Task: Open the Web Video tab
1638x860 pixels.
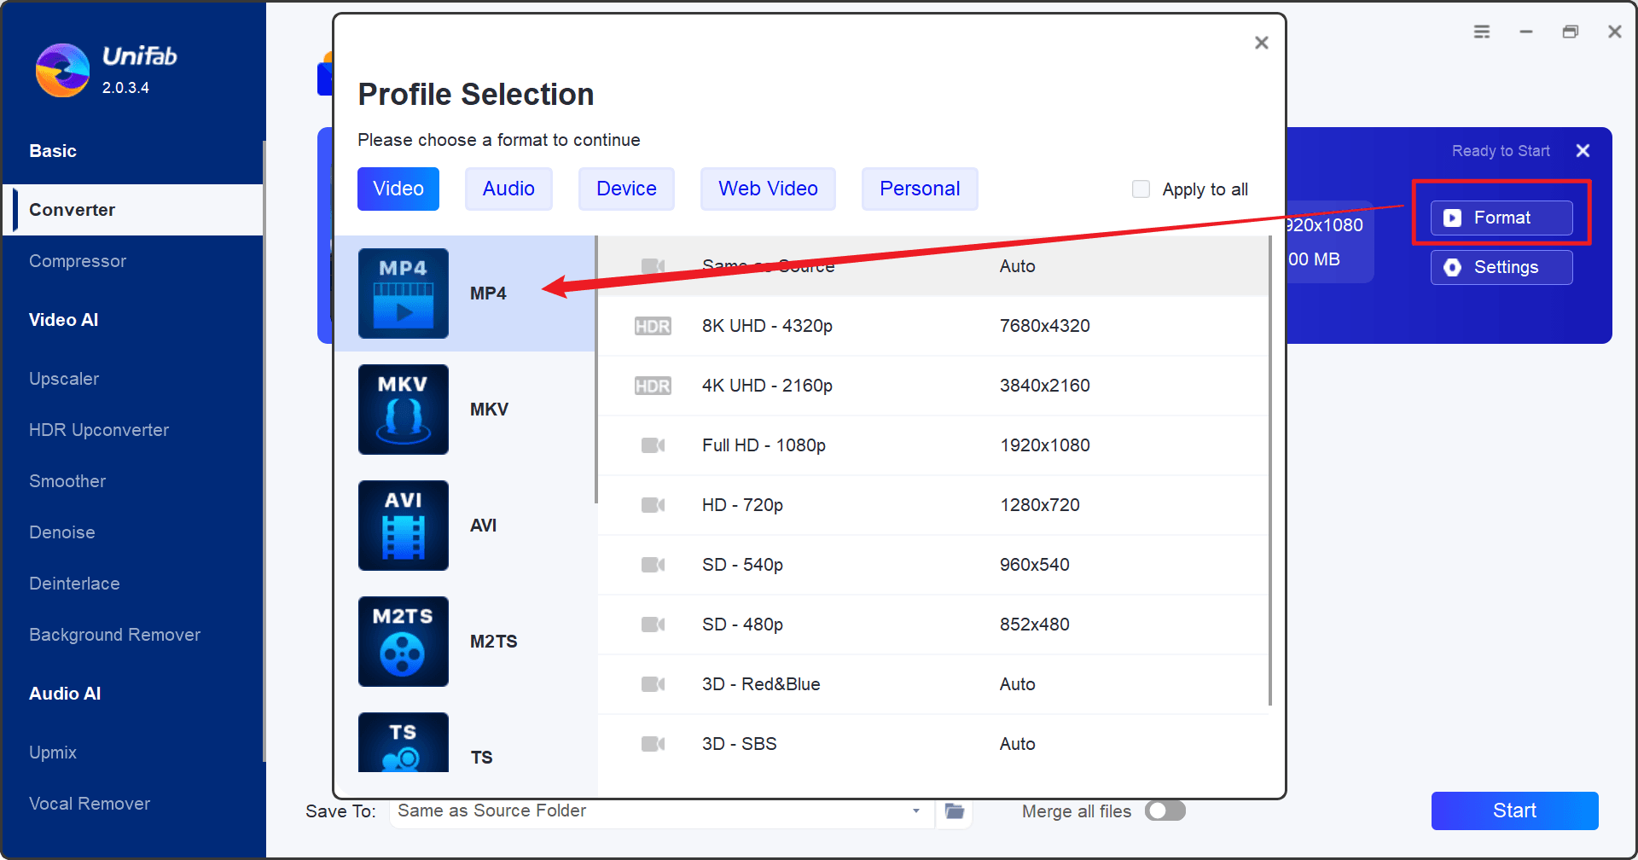Action: point(768,189)
